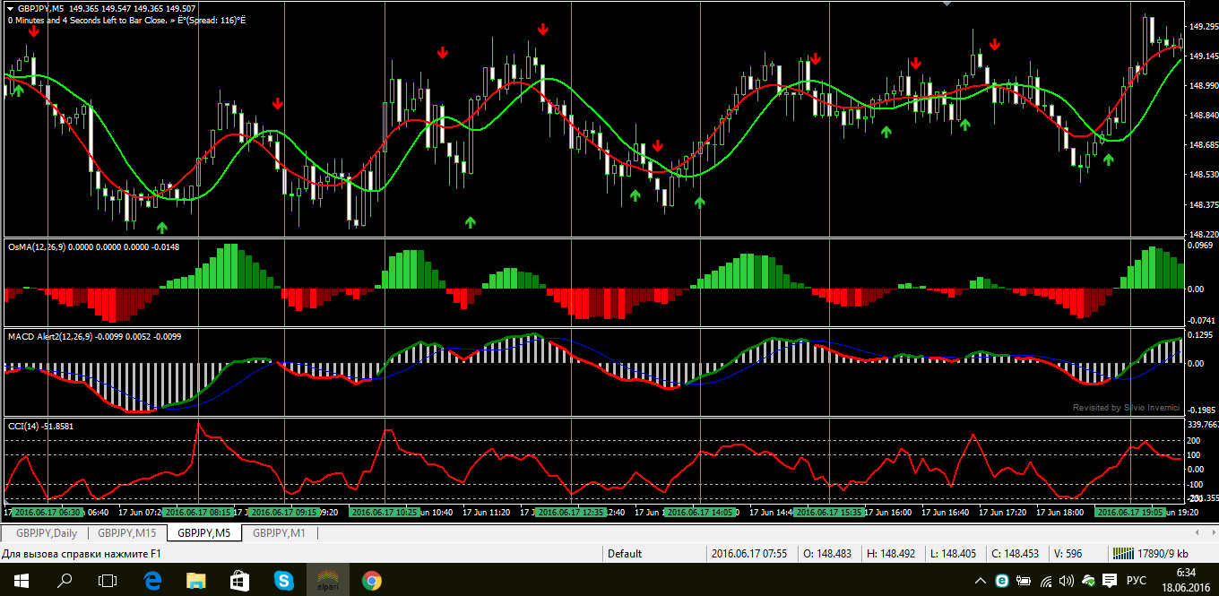This screenshot has width=1219, height=596.
Task: Open the Action Center notifications icon
Action: point(1109,581)
